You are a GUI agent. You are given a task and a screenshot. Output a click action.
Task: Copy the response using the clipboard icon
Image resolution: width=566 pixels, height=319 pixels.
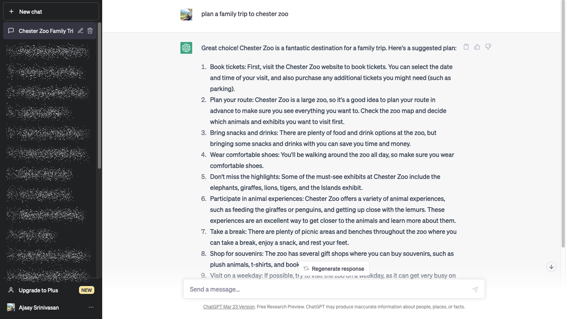[x=466, y=47]
